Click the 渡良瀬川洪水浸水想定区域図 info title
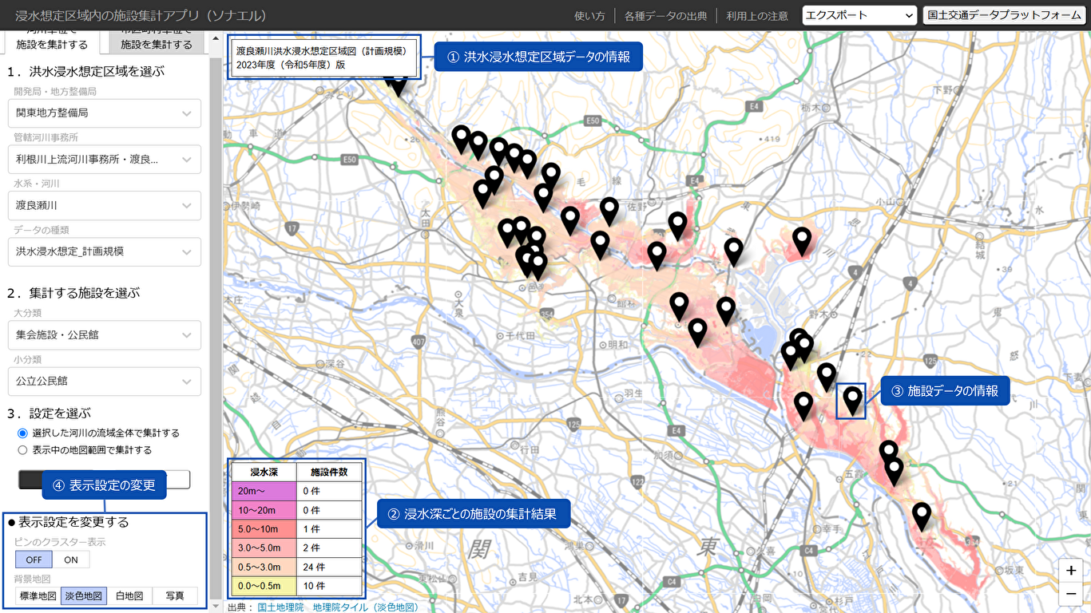The image size is (1091, 613). [322, 50]
